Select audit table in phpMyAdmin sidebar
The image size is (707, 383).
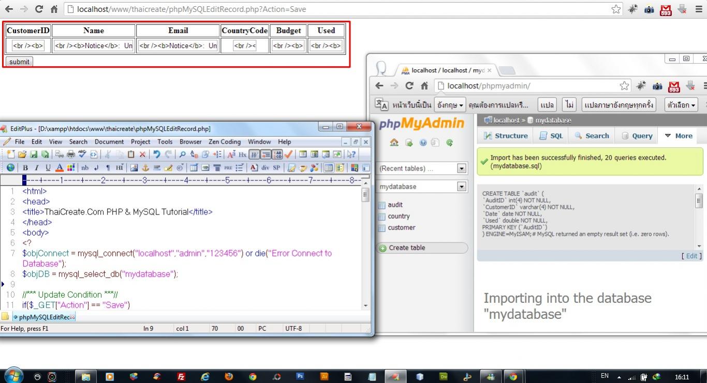(395, 205)
